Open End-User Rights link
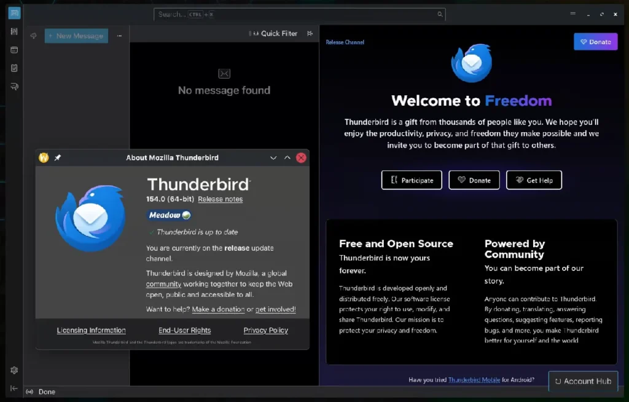This screenshot has height=402, width=629. coord(184,330)
